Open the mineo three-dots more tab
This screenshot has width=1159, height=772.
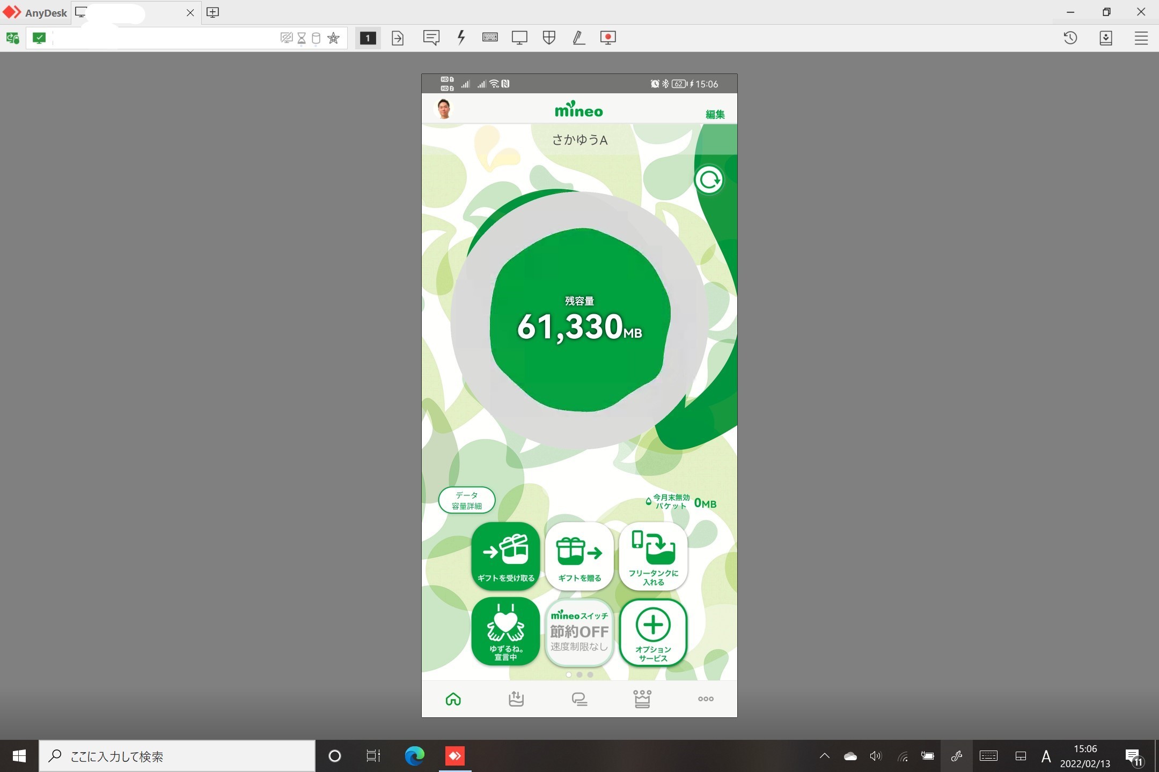(x=705, y=699)
